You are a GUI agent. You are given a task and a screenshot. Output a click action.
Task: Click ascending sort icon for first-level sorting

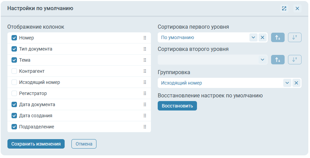(278, 37)
